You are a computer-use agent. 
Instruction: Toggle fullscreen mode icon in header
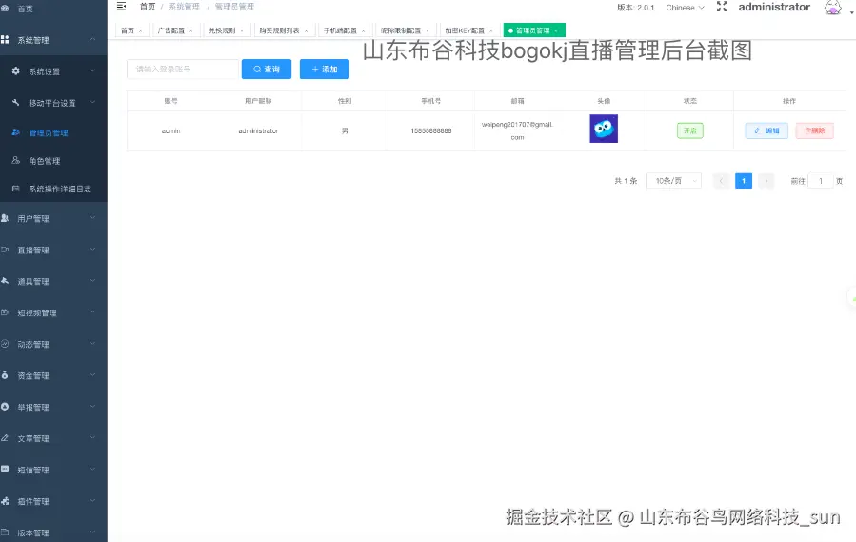pyautogui.click(x=722, y=7)
